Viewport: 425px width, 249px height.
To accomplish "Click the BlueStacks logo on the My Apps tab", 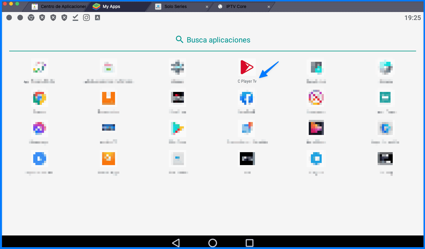I will (x=95, y=6).
